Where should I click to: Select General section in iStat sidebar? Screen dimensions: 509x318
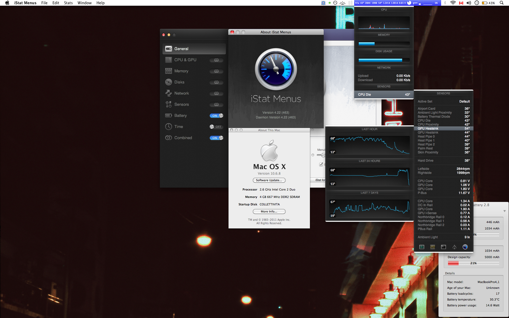[194, 49]
